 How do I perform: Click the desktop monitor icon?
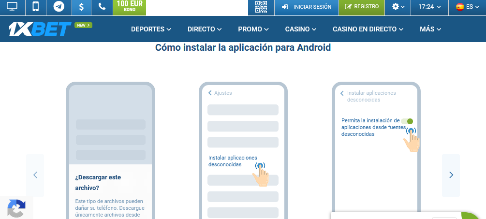[x=12, y=7]
